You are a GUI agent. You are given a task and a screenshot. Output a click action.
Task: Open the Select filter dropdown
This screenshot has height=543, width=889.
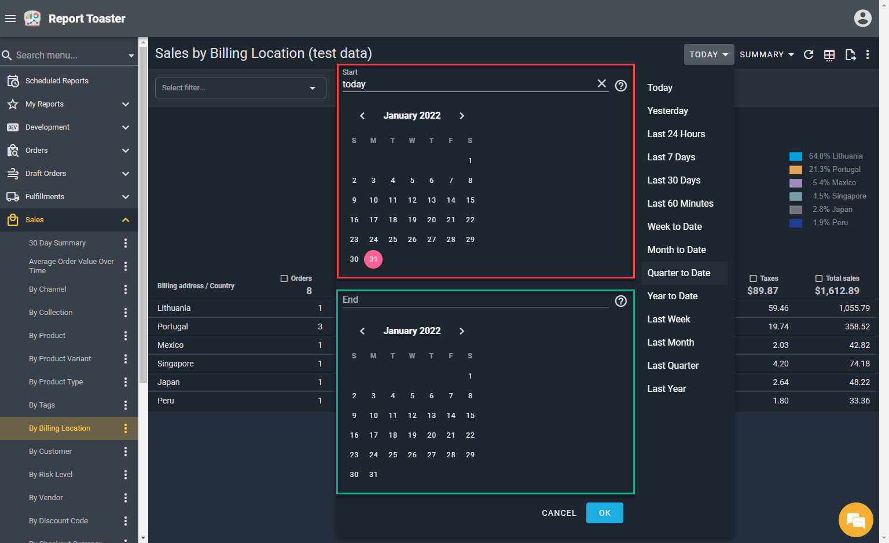(x=240, y=88)
